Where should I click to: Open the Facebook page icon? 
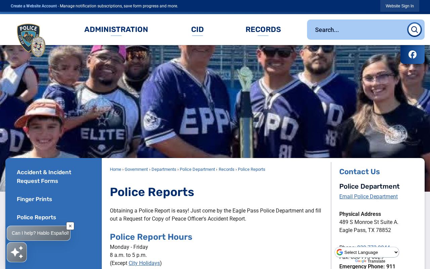click(x=413, y=54)
